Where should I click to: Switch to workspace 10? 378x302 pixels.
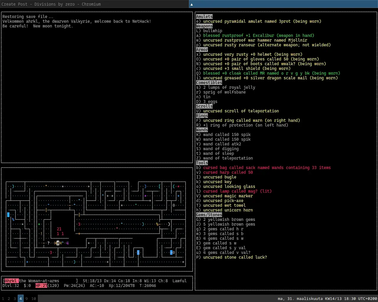[x=34, y=298]
